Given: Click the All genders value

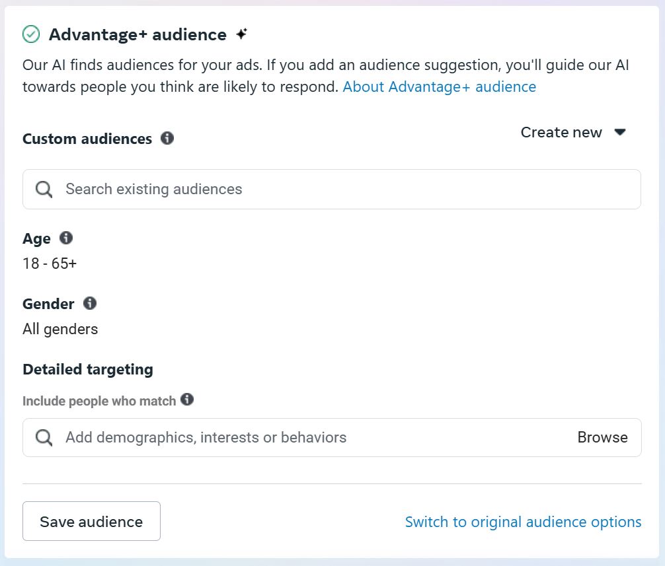Looking at the screenshot, I should [x=60, y=329].
